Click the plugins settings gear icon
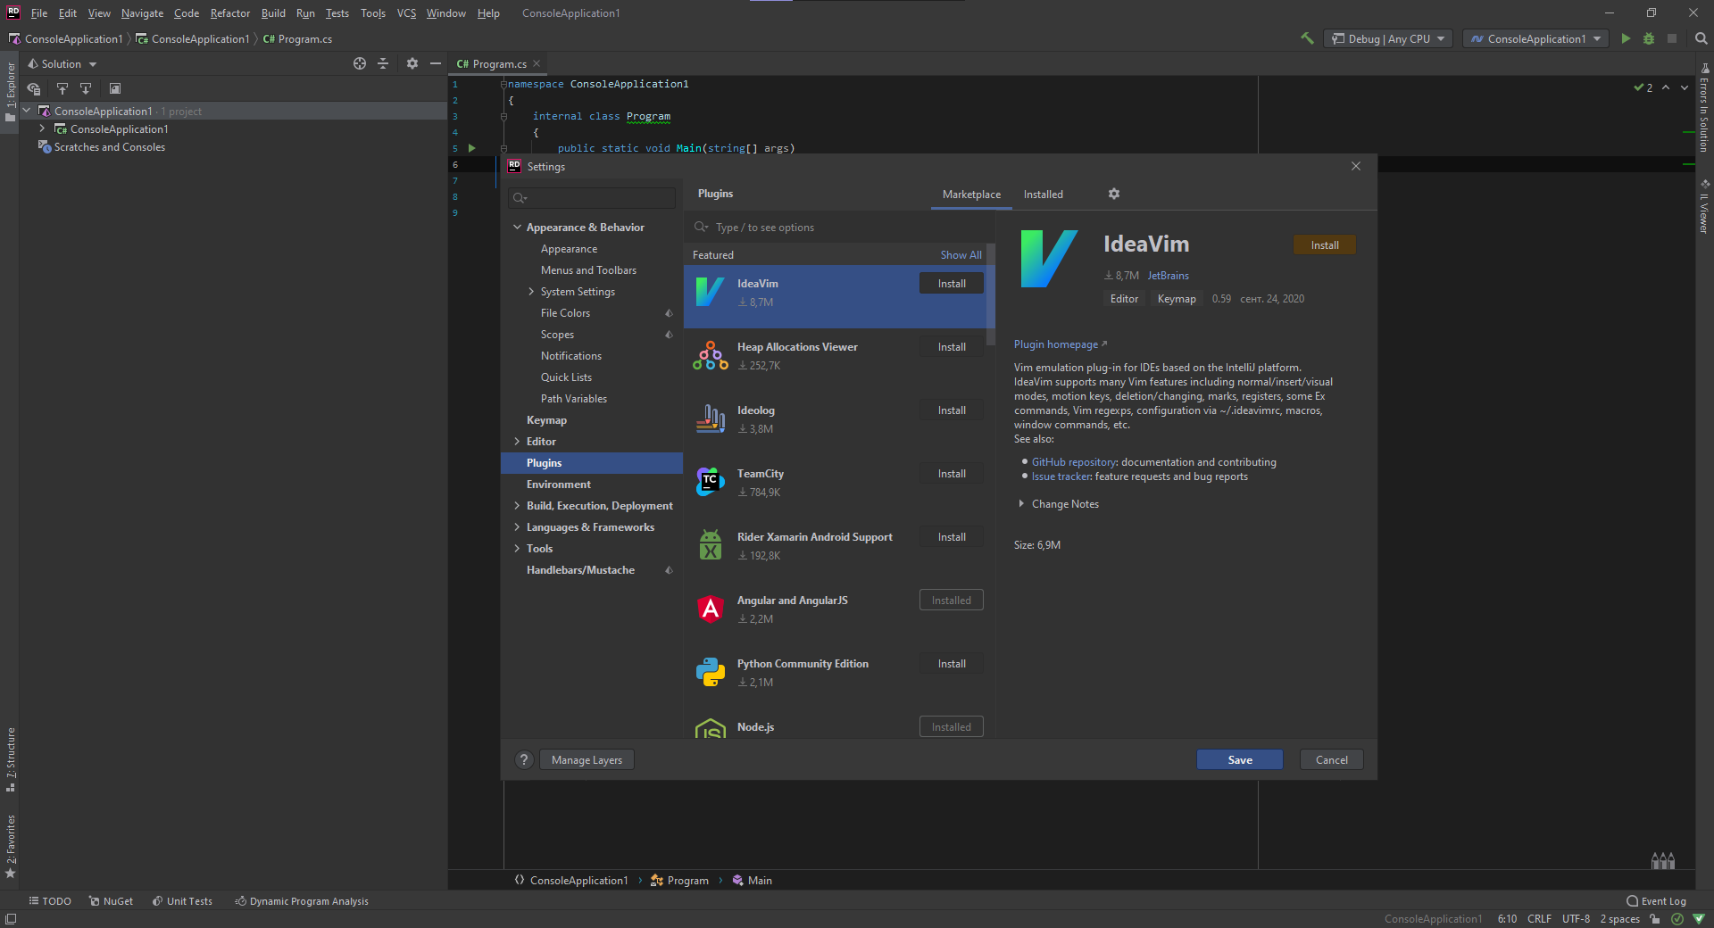Image resolution: width=1714 pixels, height=928 pixels. click(x=1113, y=194)
